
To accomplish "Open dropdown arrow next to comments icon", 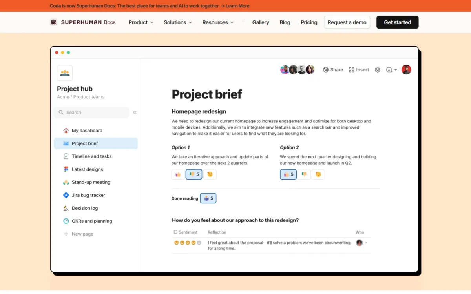I will 396,70.
